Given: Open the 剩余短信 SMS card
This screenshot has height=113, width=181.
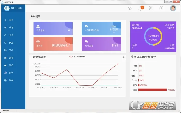Looking at the screenshot, I should (x=101, y=44).
